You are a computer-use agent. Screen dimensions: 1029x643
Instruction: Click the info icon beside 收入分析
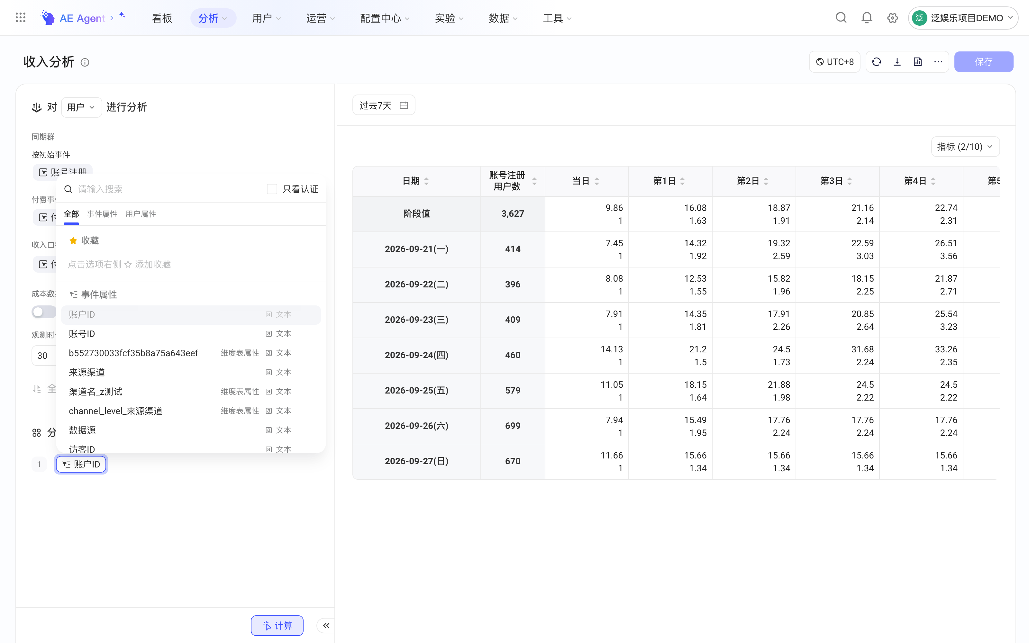85,62
